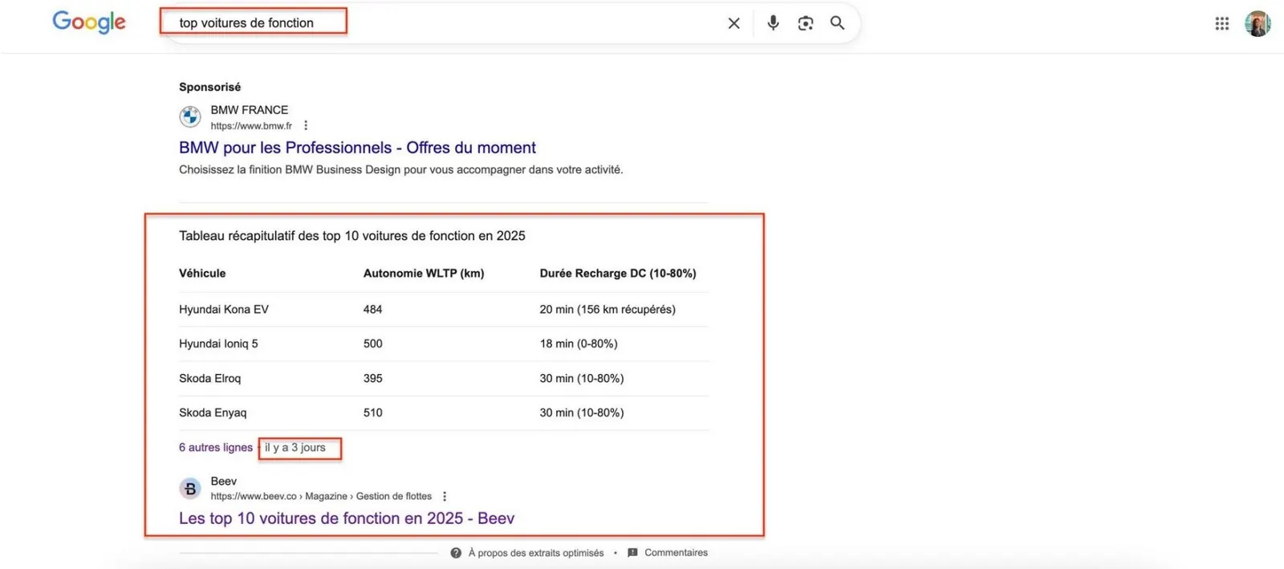1284x569 pixels.
Task: Click the Google logo
Action: coord(89,22)
